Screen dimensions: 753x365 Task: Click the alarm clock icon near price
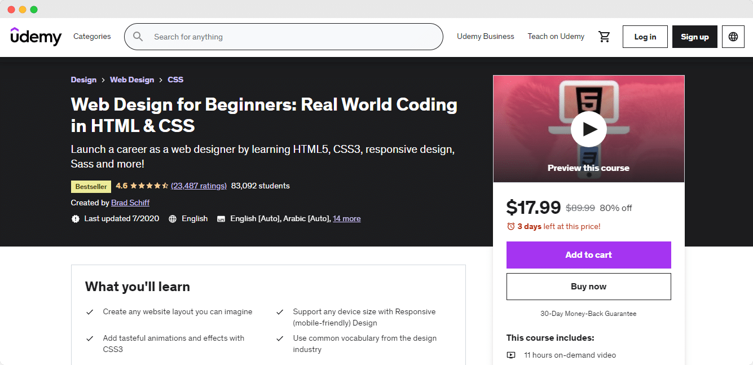pos(510,226)
